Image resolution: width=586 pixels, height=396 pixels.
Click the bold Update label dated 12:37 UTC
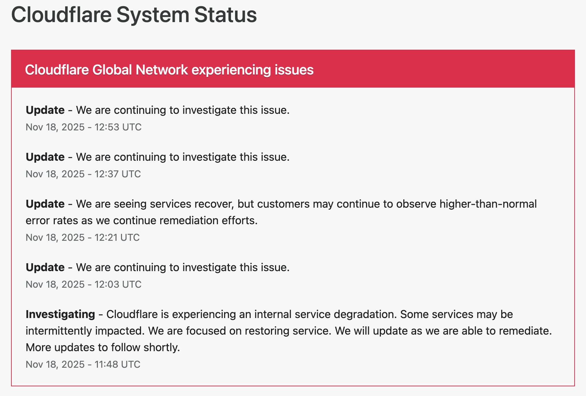(x=45, y=157)
